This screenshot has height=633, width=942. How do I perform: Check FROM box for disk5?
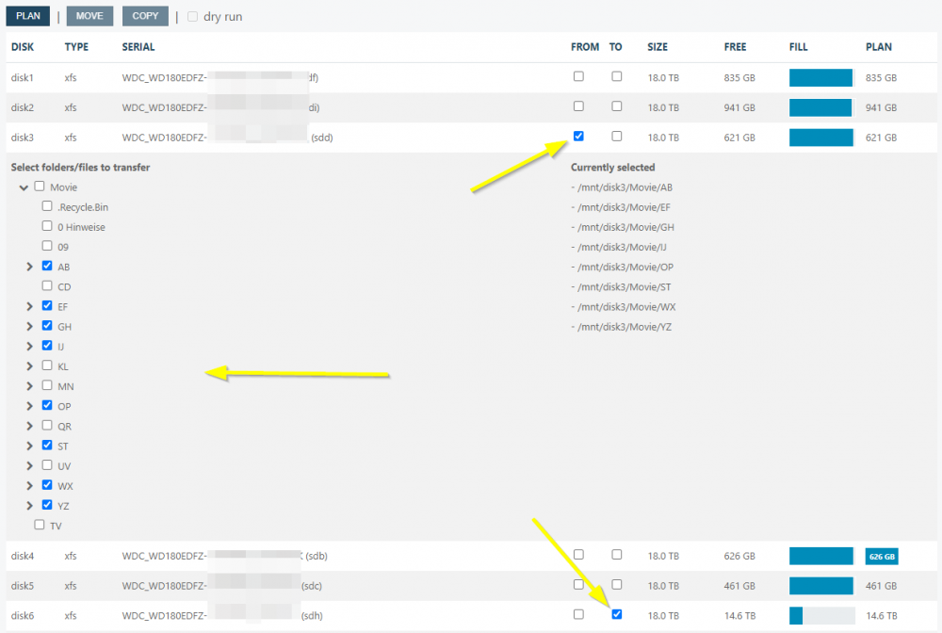[x=578, y=584]
